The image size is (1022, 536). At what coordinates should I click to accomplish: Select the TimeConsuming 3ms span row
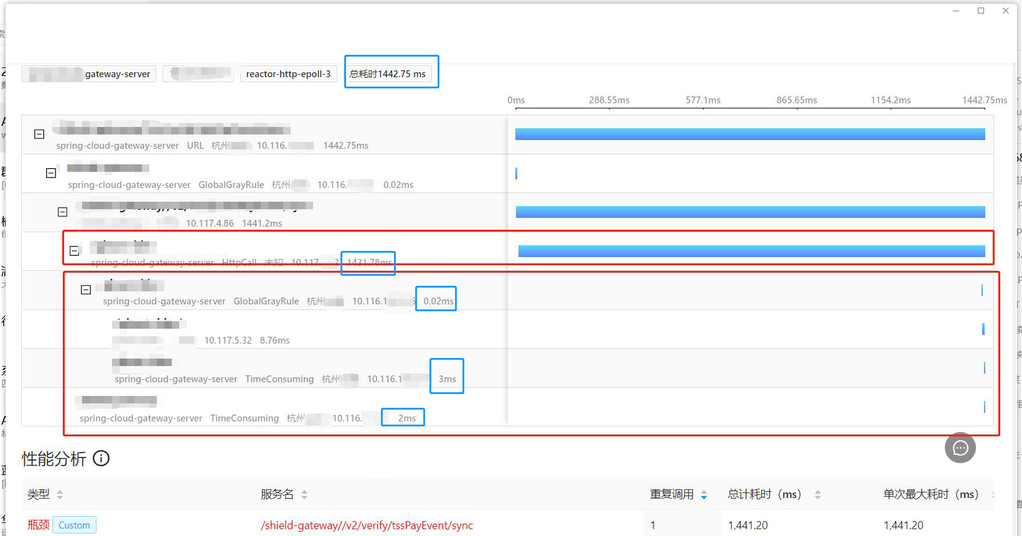coord(507,368)
